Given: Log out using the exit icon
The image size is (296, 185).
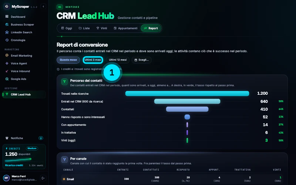Looking at the screenshot, I should (x=43, y=178).
